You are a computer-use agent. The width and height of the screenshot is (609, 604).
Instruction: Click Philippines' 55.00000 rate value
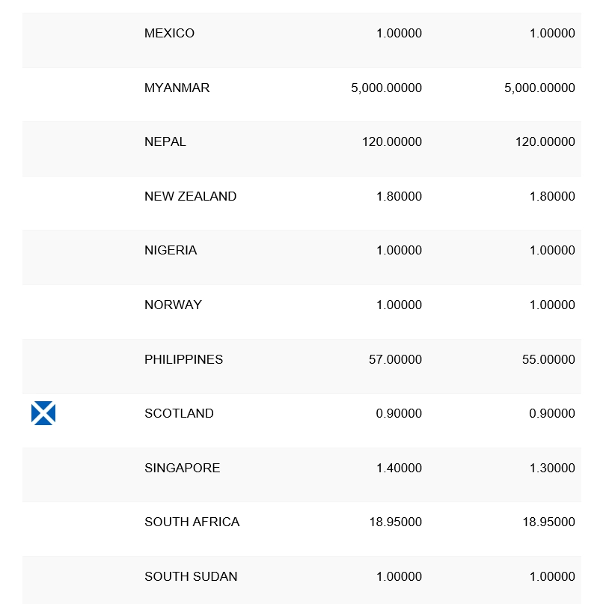548,360
